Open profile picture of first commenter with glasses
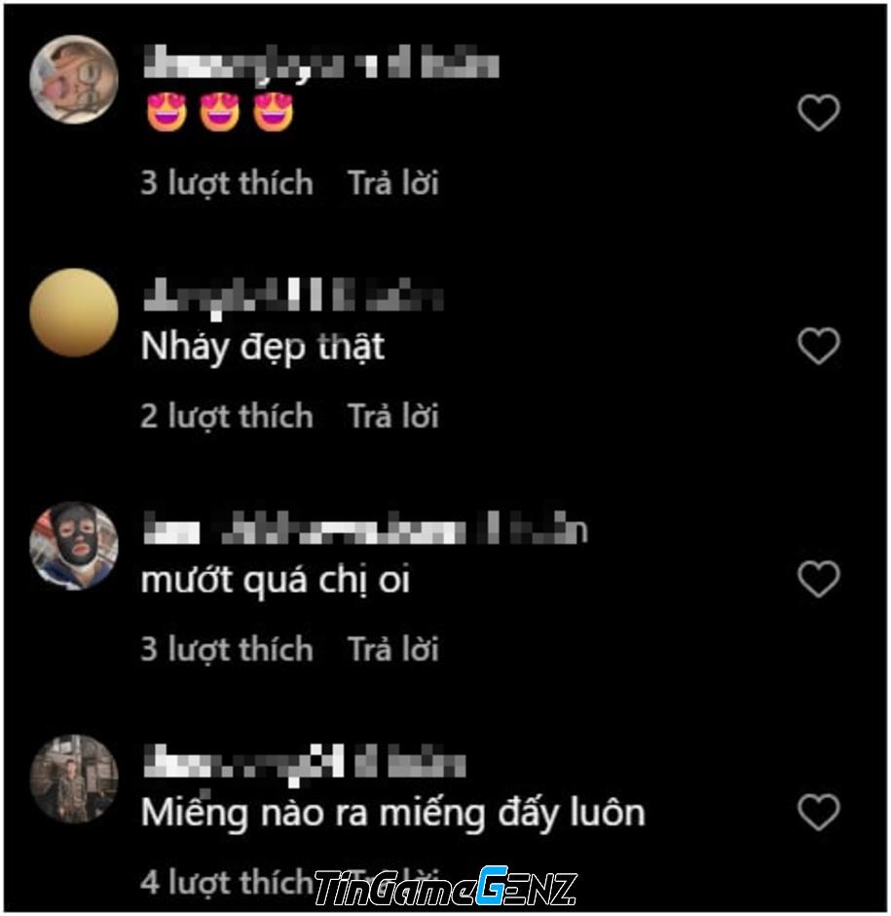 click(74, 80)
